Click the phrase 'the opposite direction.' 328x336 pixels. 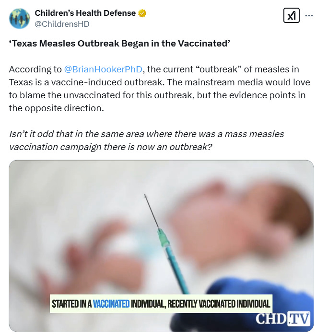(57, 108)
